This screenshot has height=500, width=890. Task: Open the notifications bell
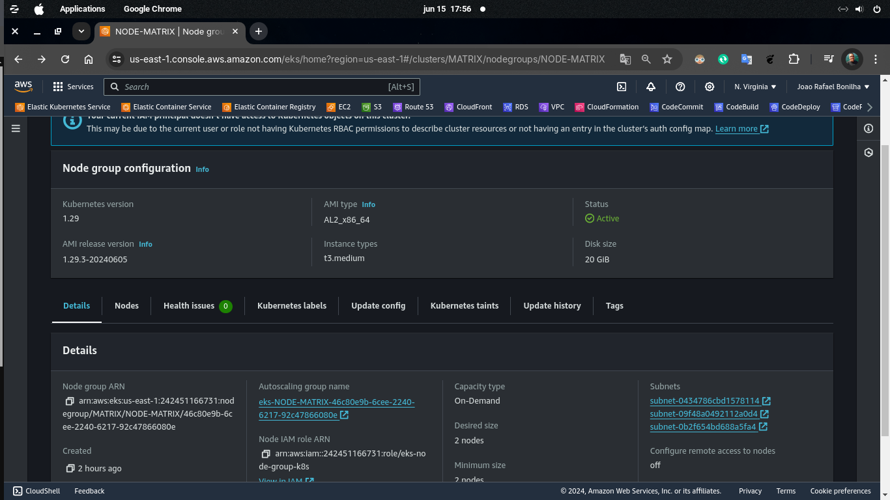pyautogui.click(x=651, y=87)
